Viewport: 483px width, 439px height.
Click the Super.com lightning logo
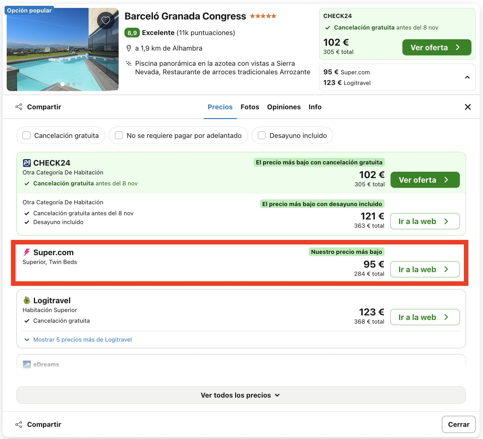click(27, 252)
